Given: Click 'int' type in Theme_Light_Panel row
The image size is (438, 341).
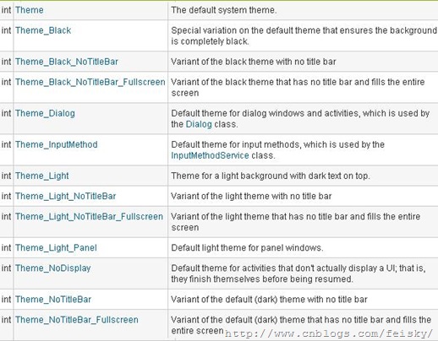Looking at the screenshot, I should point(6,248).
